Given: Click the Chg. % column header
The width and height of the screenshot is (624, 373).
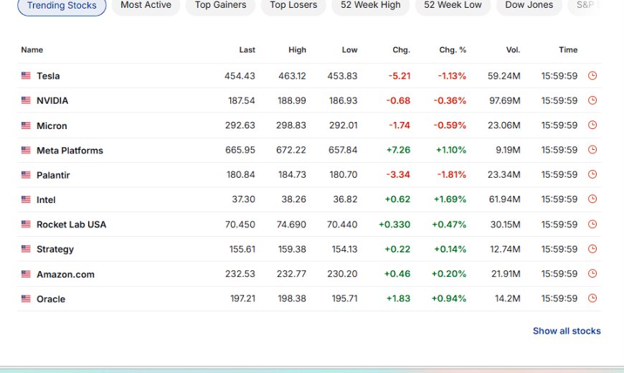Looking at the screenshot, I should pos(453,49).
